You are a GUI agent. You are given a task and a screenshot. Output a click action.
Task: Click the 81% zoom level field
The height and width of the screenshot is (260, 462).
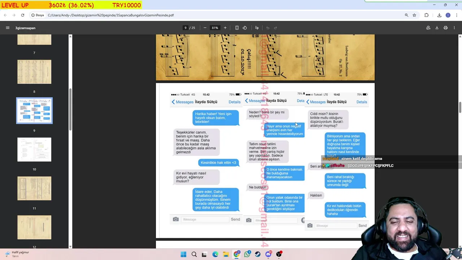215,28
